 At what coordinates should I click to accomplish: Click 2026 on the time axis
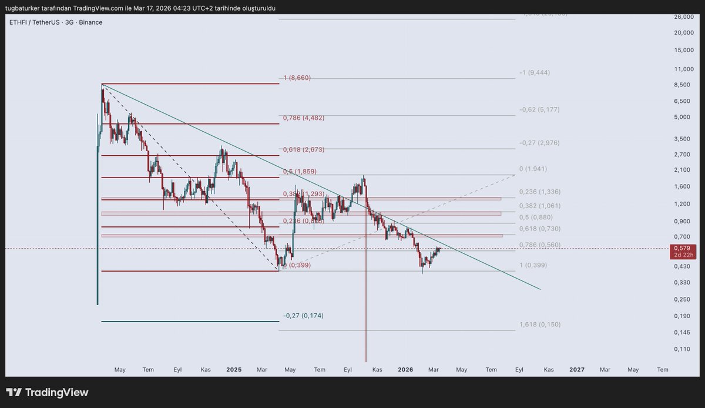405,370
